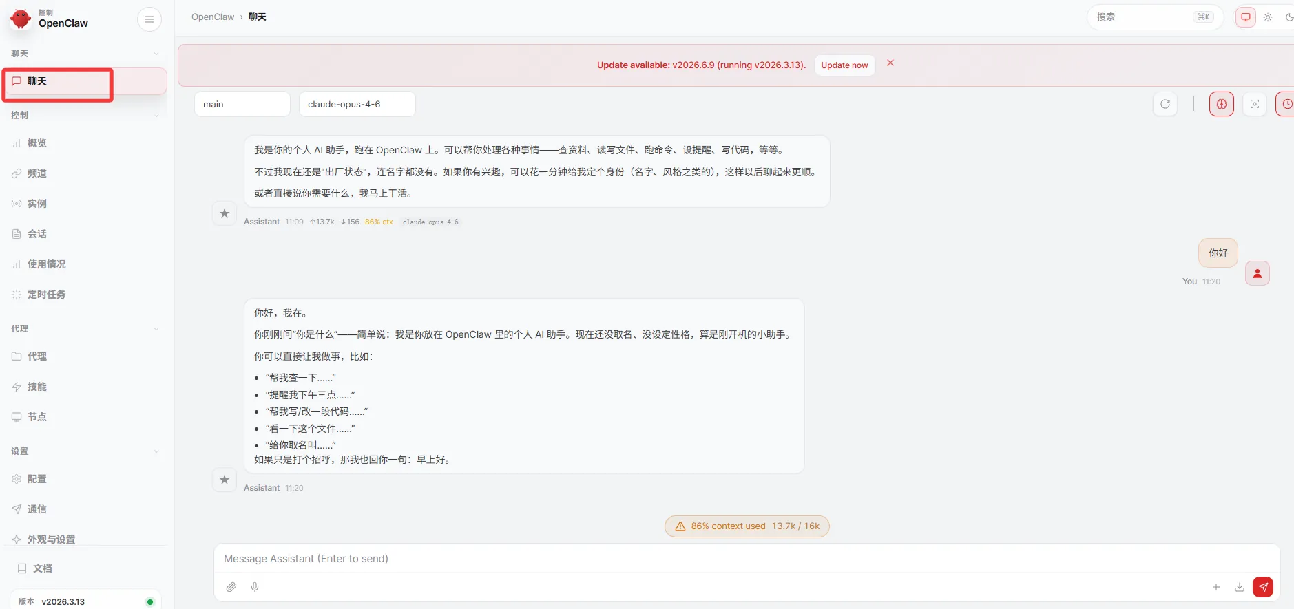
Task: Open the 节点 nodes page
Action: coord(85,417)
